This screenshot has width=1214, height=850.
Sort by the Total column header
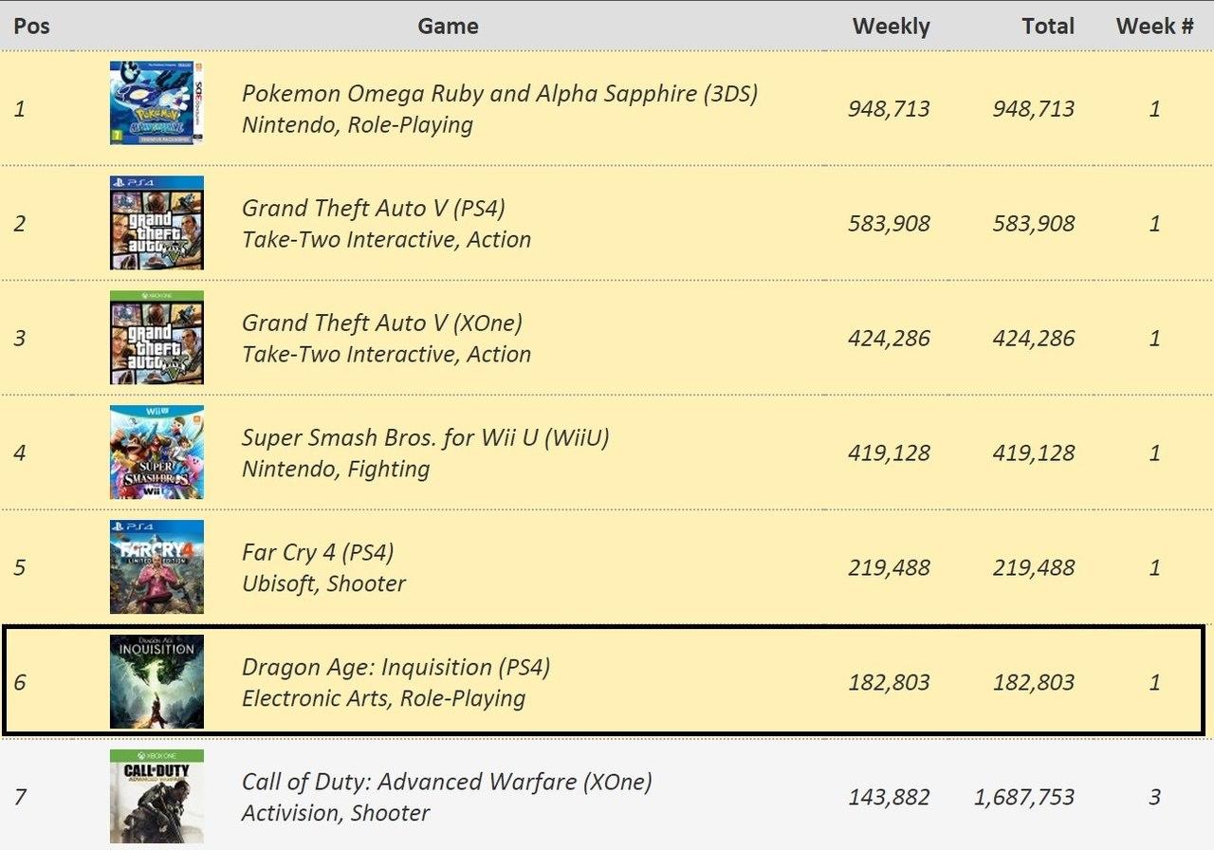tap(1048, 27)
